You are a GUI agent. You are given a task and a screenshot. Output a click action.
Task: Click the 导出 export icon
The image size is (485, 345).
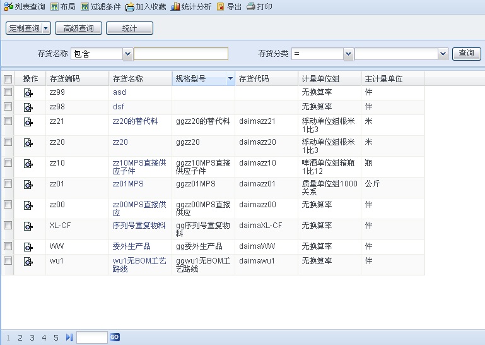tap(221, 7)
